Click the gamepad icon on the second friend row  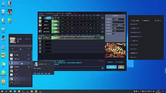click(x=29, y=59)
